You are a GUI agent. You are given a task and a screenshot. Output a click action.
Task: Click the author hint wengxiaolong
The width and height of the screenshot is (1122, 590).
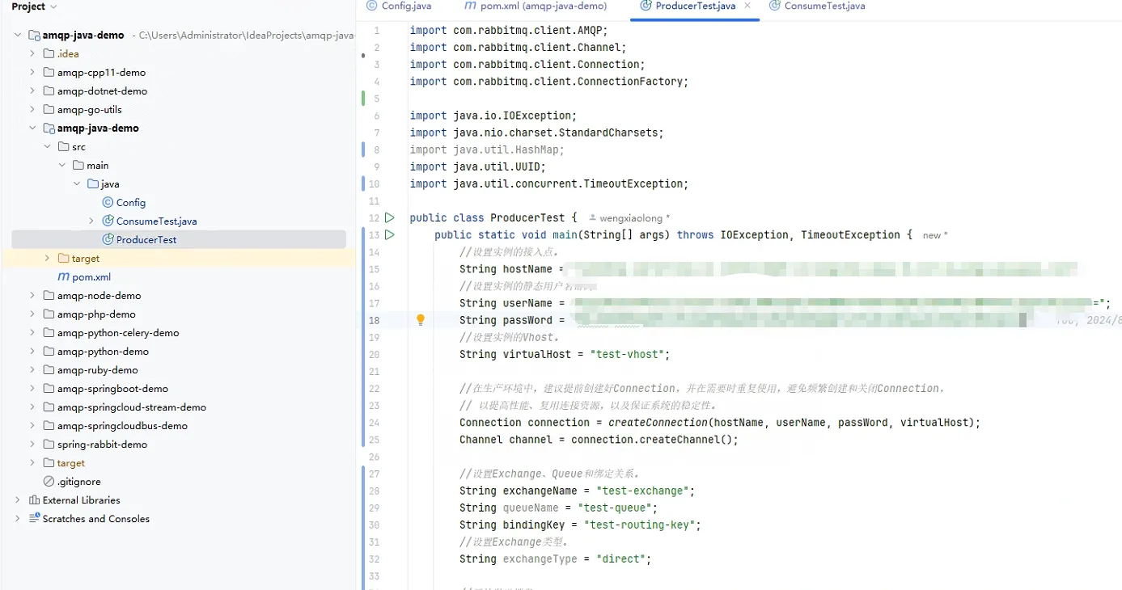pos(630,218)
